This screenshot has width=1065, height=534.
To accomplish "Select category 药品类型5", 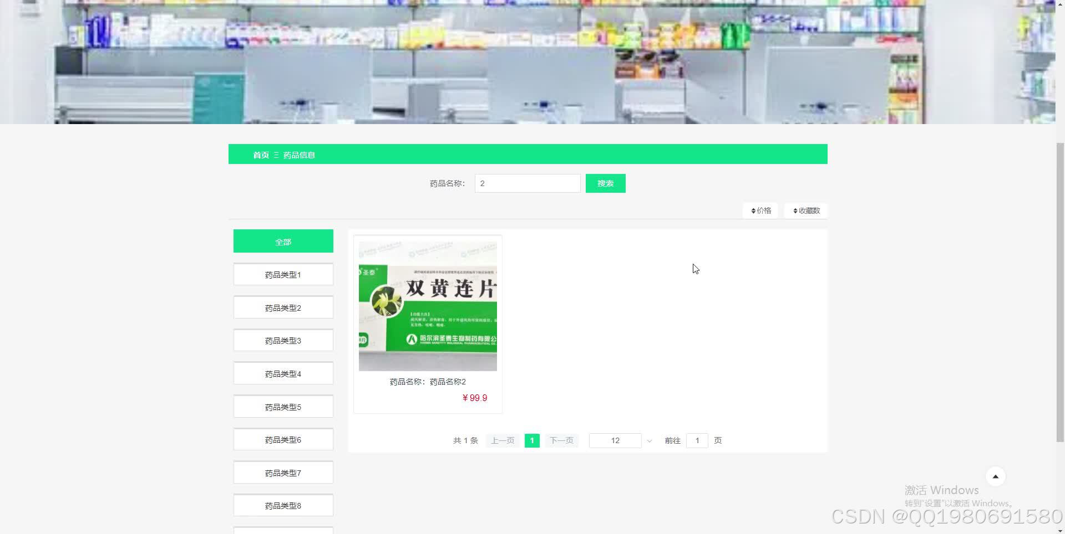I will [283, 406].
